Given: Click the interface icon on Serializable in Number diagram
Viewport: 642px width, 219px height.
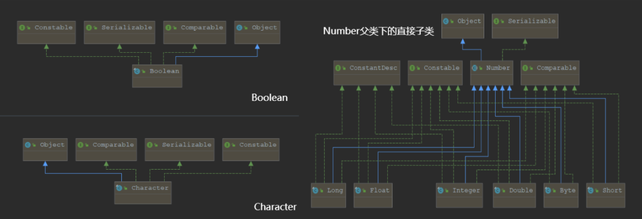Looking at the screenshot, I should [x=497, y=21].
